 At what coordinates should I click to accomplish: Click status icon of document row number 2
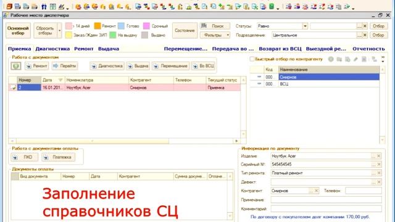[x=13, y=88]
